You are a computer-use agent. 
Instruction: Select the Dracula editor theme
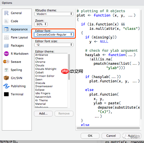click(51, 83)
